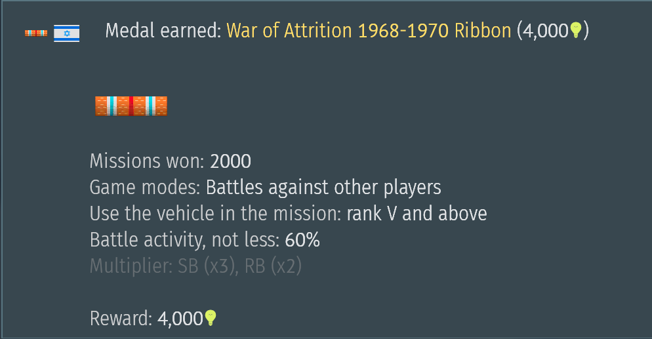Click the light bulb icon in the medal title
Image resolution: width=652 pixels, height=339 pixels.
pos(575,30)
